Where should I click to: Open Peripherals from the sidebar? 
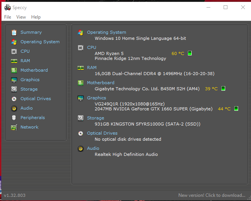tap(33, 118)
